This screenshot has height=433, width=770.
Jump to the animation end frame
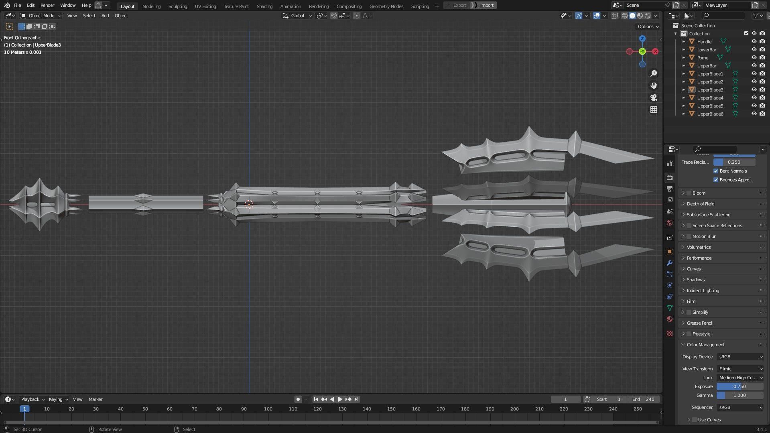click(x=356, y=399)
